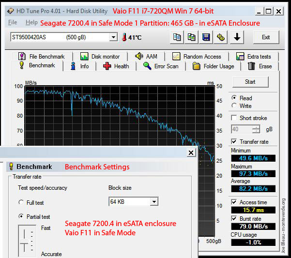Viewport: 291px width, 258px height.
Task: Click the Extra tests icon
Action: pos(240,56)
